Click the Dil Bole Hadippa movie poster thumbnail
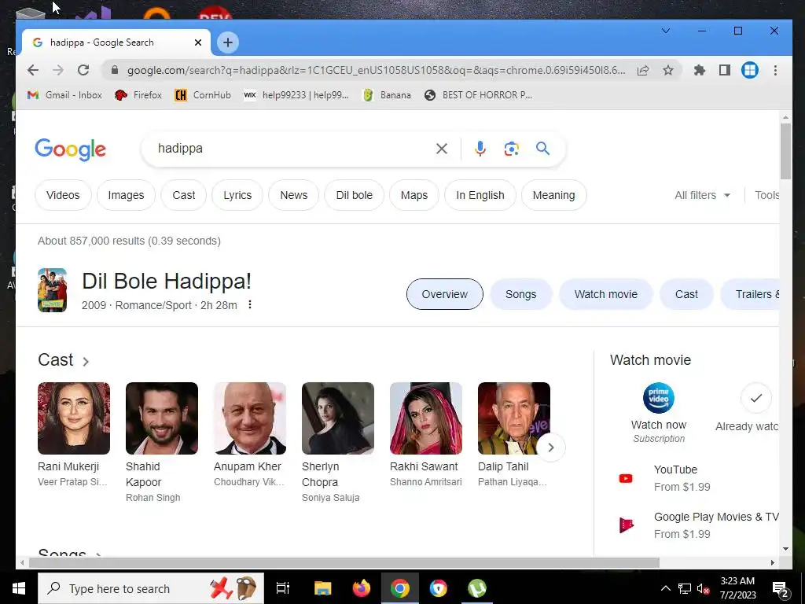 point(53,290)
